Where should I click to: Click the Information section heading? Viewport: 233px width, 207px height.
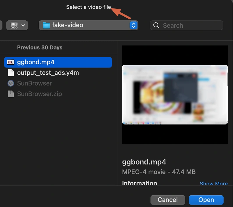[x=140, y=183]
